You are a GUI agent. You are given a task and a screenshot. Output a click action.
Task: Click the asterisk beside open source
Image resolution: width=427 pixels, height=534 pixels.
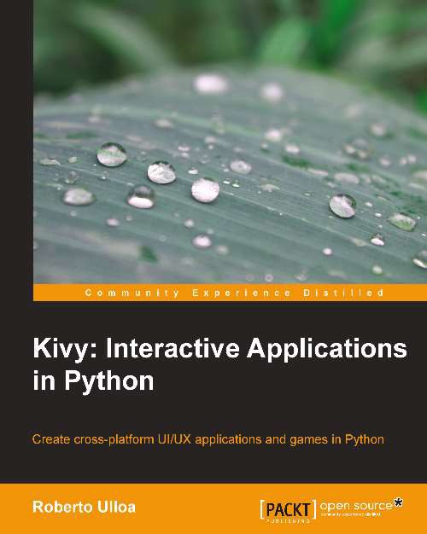[397, 503]
